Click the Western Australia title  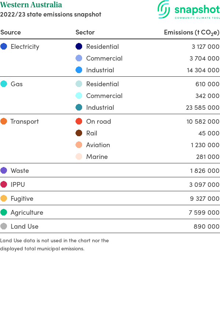[31, 4]
